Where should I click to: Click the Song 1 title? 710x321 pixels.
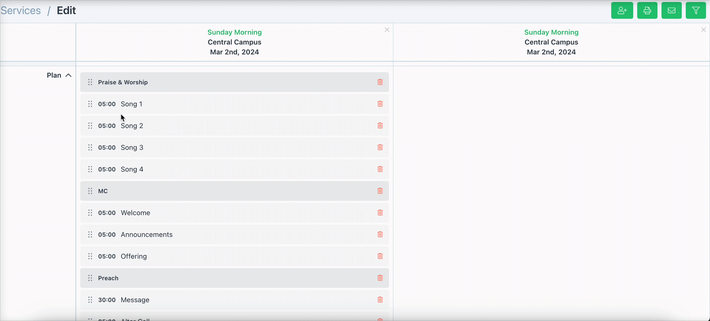coord(131,104)
